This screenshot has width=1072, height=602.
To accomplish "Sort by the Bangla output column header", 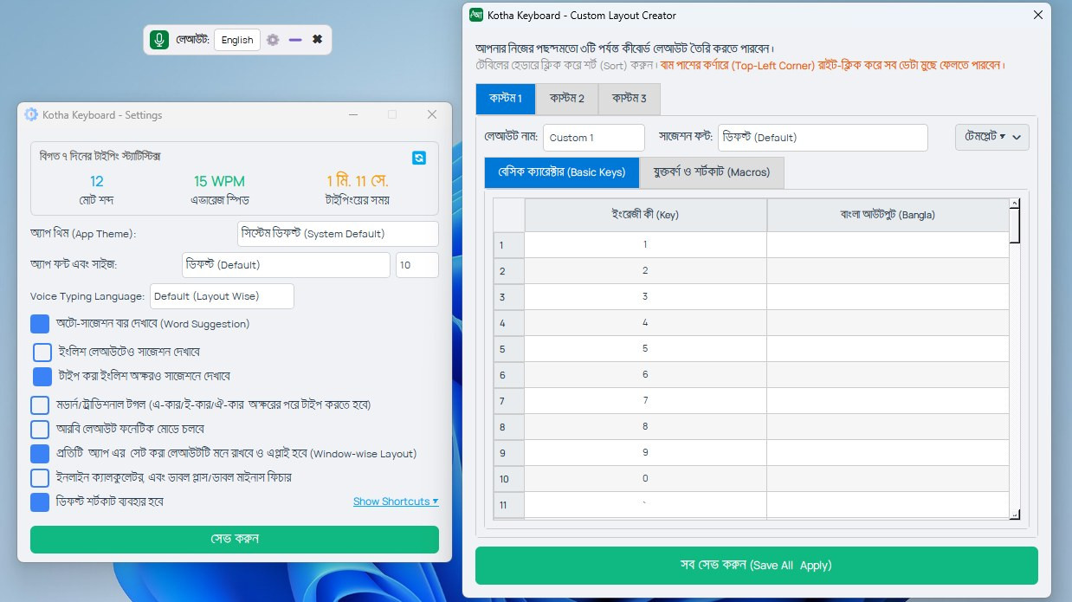I will point(888,215).
